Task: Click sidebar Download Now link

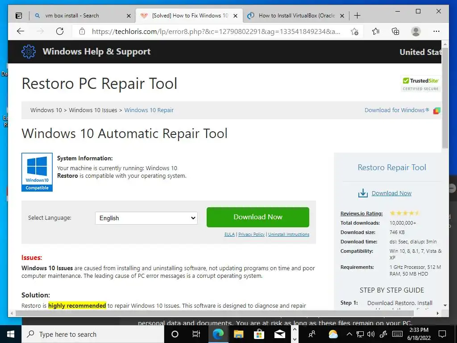Action: point(391,193)
